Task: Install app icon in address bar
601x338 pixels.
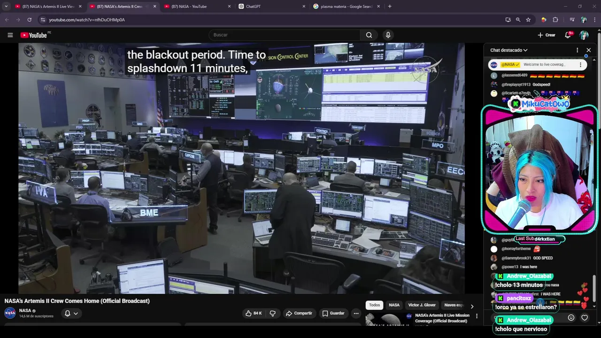Action: pos(508,20)
